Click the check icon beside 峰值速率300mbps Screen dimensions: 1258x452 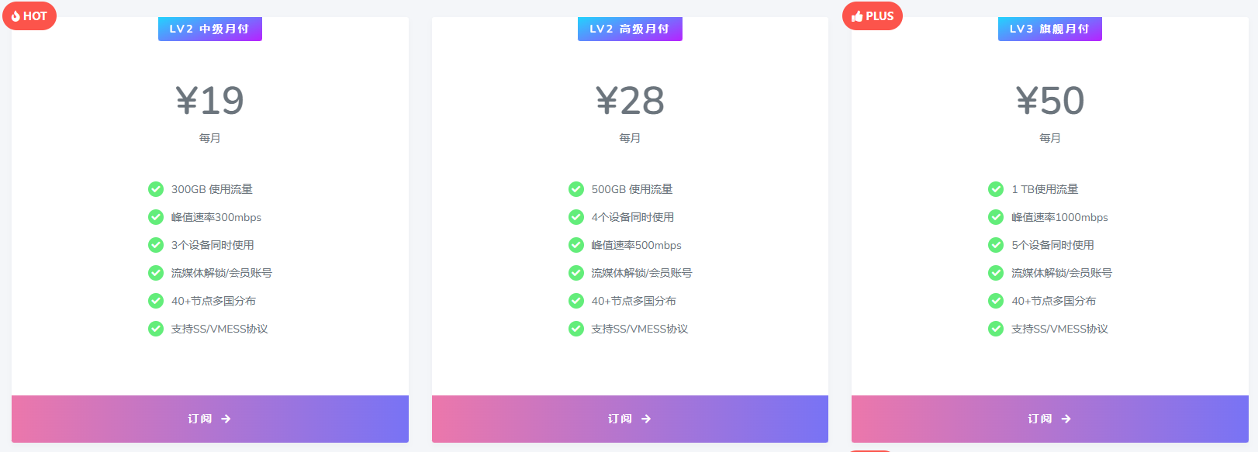tap(156, 217)
